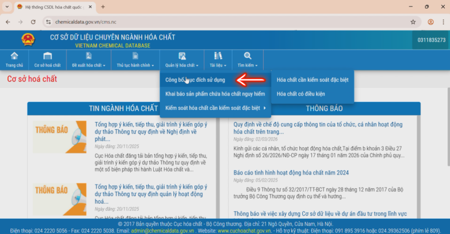Image resolution: width=450 pixels, height=234 pixels.
Task: Click the page vertical scrollbar
Action: pyautogui.click(x=448, y=127)
